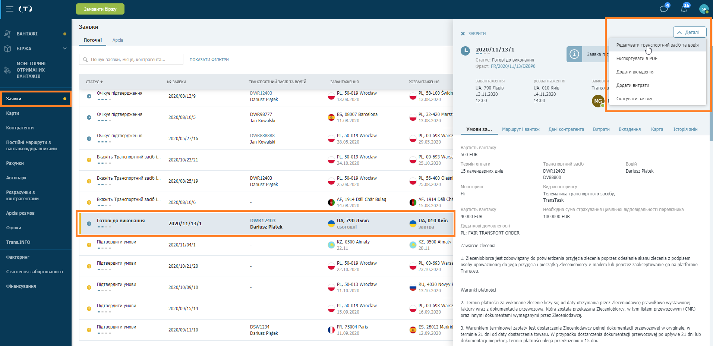The image size is (713, 346).
Task: Click the search заявки input field
Action: pyautogui.click(x=131, y=60)
